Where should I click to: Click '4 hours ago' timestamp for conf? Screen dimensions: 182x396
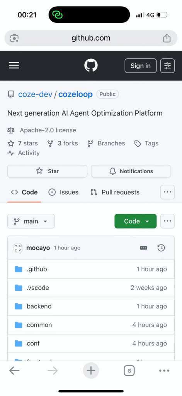[150, 343]
